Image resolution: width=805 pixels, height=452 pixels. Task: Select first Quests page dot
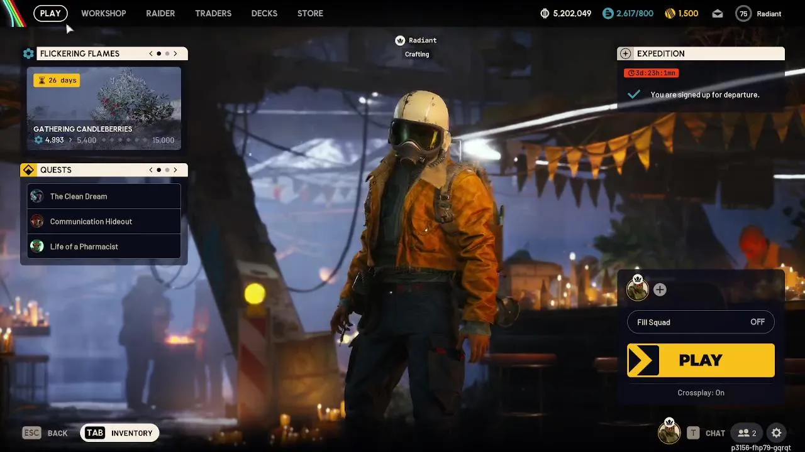(x=158, y=169)
